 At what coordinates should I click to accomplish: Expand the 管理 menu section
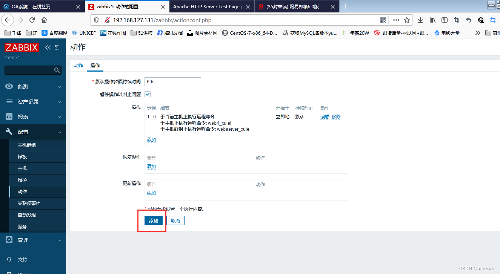click(33, 240)
